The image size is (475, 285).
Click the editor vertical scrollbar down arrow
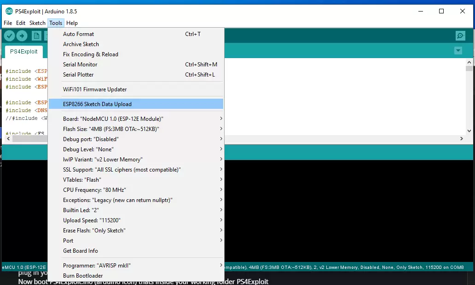tap(469, 131)
